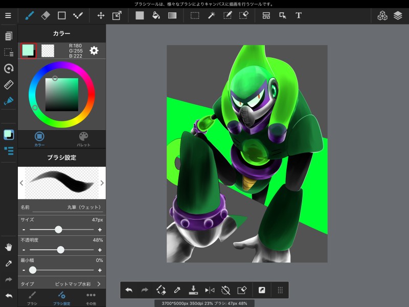Screen dimensions: 409x307
Task: Select the Bucket fill tool
Action: (156, 15)
